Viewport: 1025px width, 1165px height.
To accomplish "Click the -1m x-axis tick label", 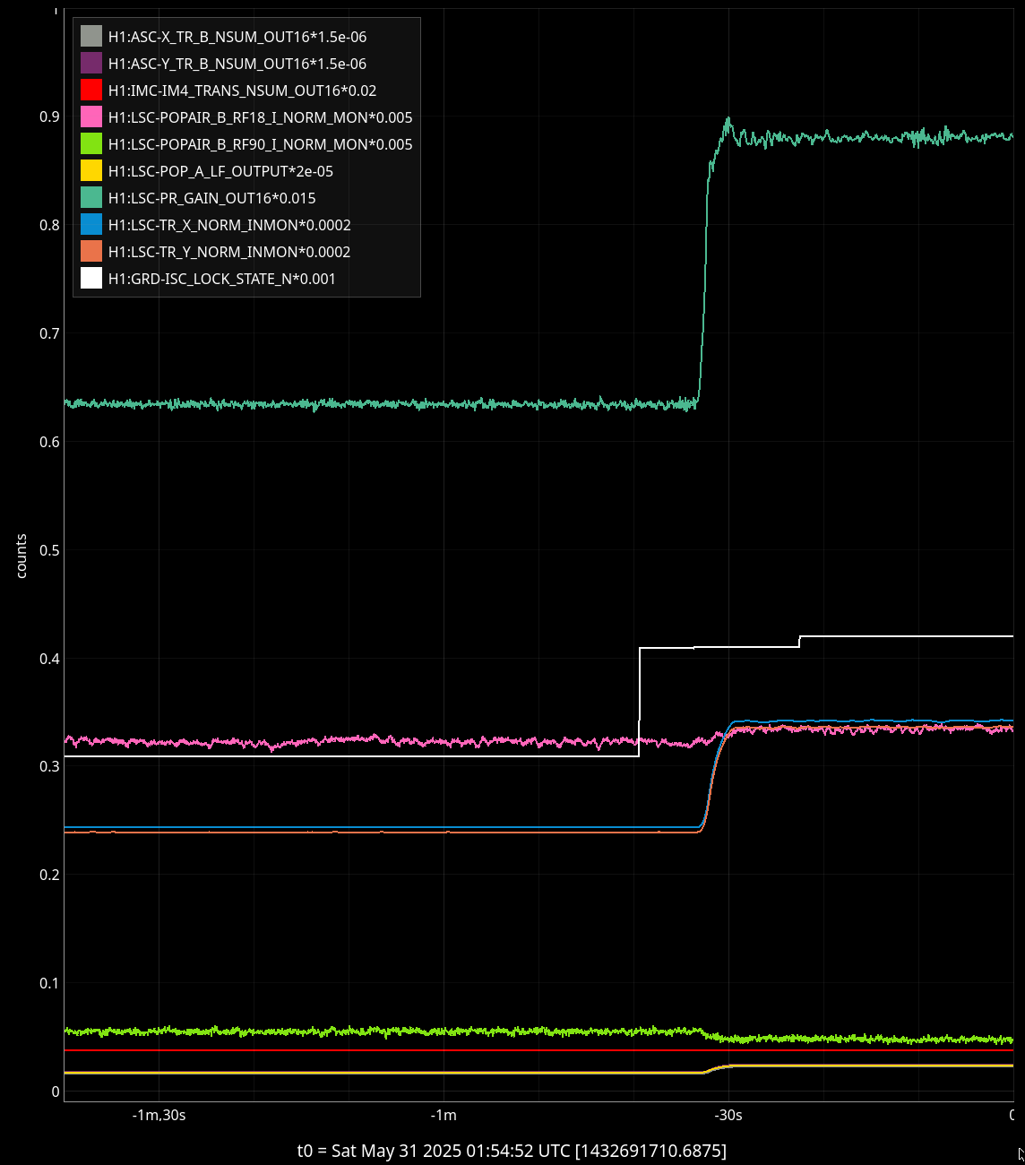I will pos(444,1115).
